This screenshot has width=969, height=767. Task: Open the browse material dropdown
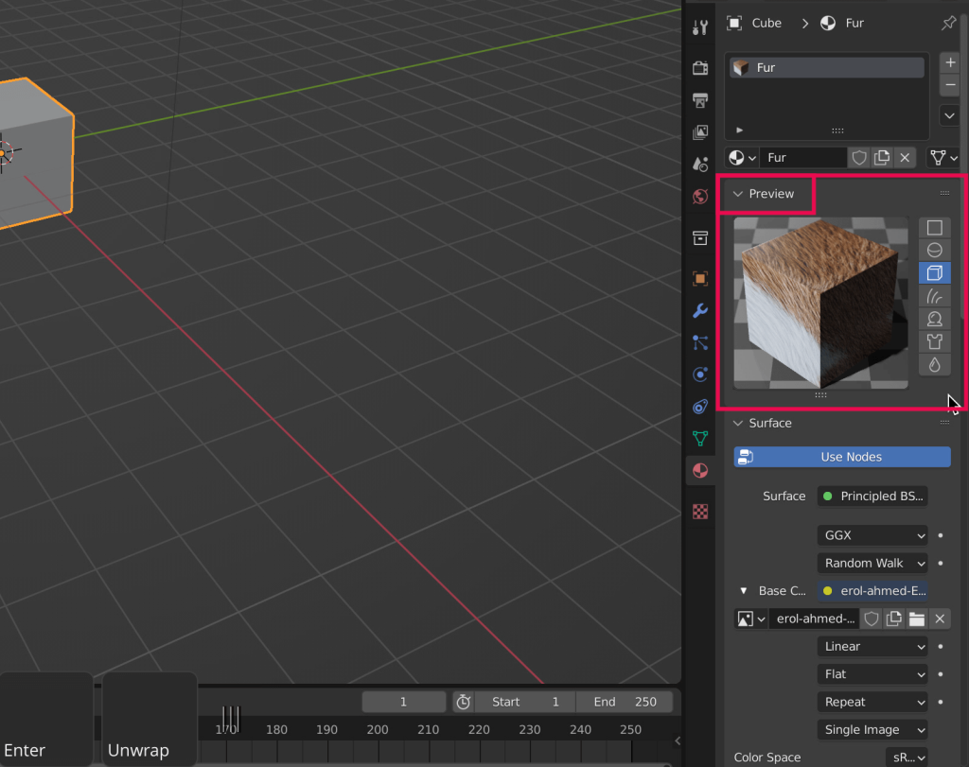click(742, 158)
